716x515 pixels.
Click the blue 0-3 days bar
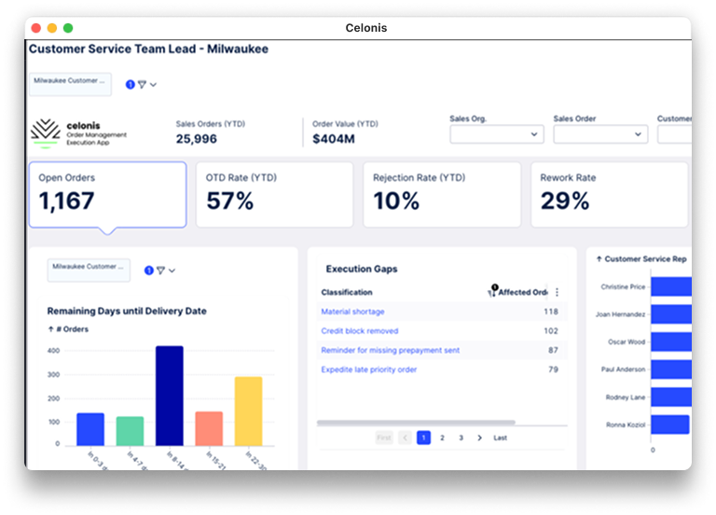click(x=90, y=429)
